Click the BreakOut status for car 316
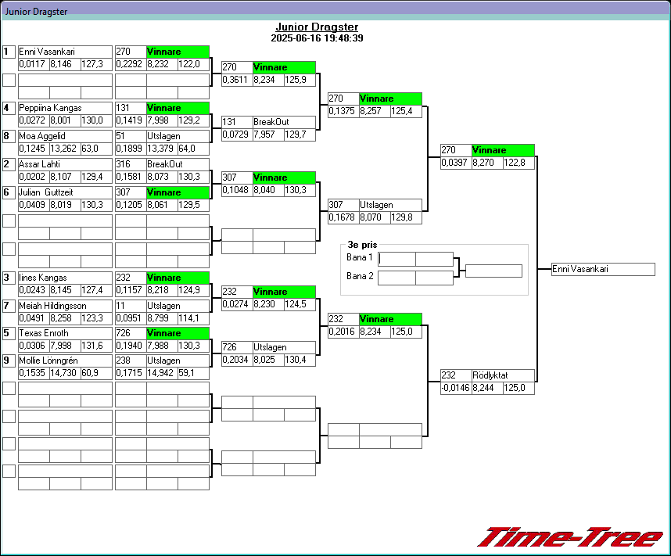 click(178, 164)
